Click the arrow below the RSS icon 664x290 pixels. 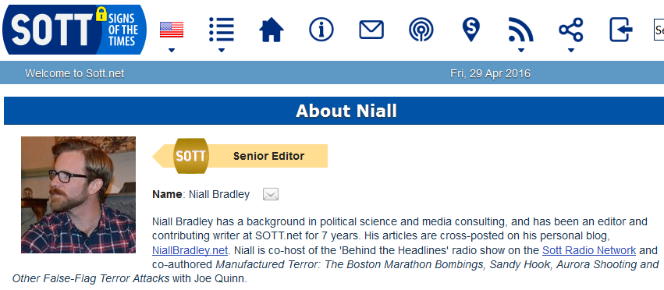[521, 51]
